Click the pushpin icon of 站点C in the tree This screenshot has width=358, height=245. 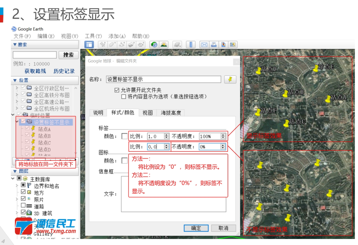(x=33, y=142)
